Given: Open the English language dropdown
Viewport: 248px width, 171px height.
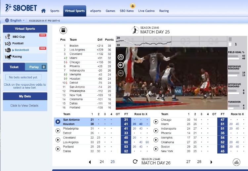Looking at the screenshot, I should click(15, 21).
